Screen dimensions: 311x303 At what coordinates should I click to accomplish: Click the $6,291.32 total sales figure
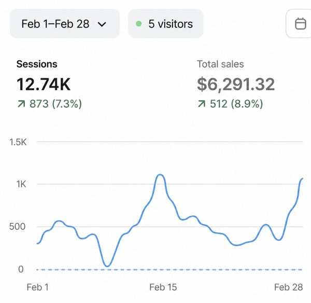pos(236,84)
